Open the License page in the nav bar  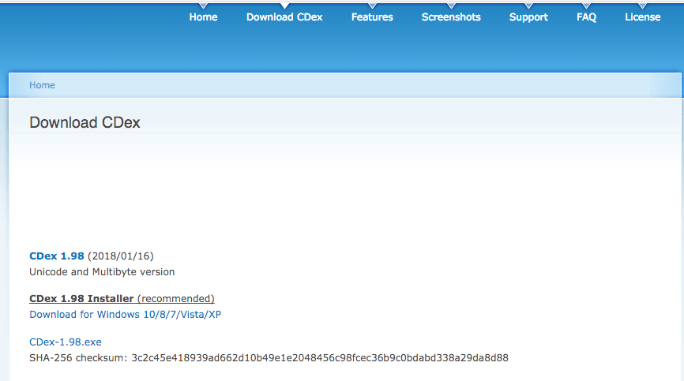pos(643,17)
